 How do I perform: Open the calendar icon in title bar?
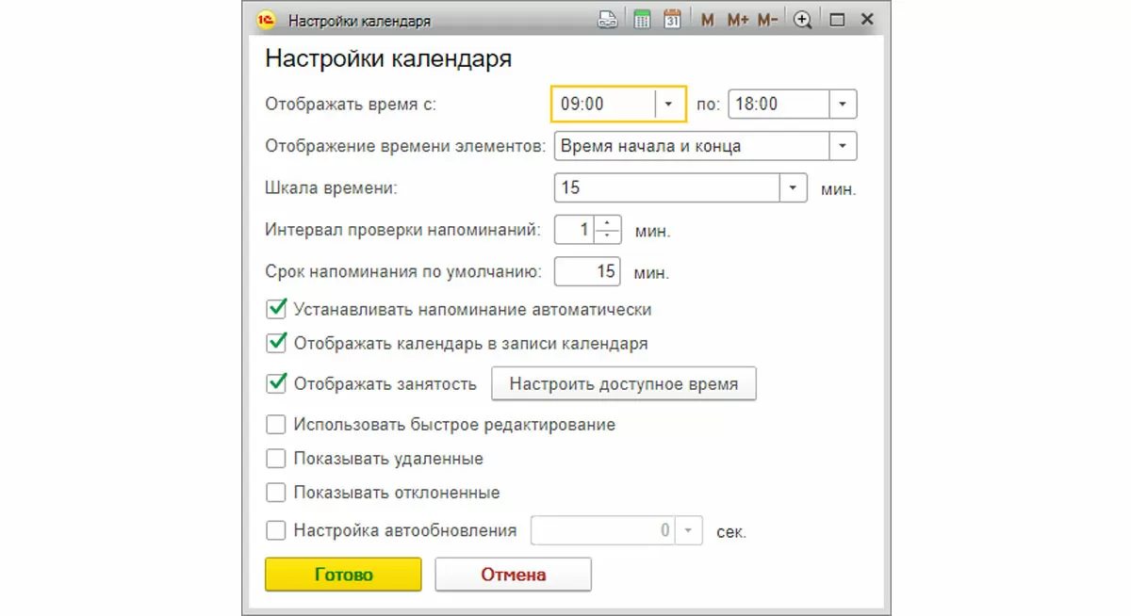point(672,20)
